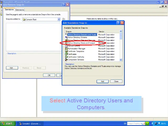Open the Standalone tab
This screenshot has height=126, width=168.
pos(9,10)
